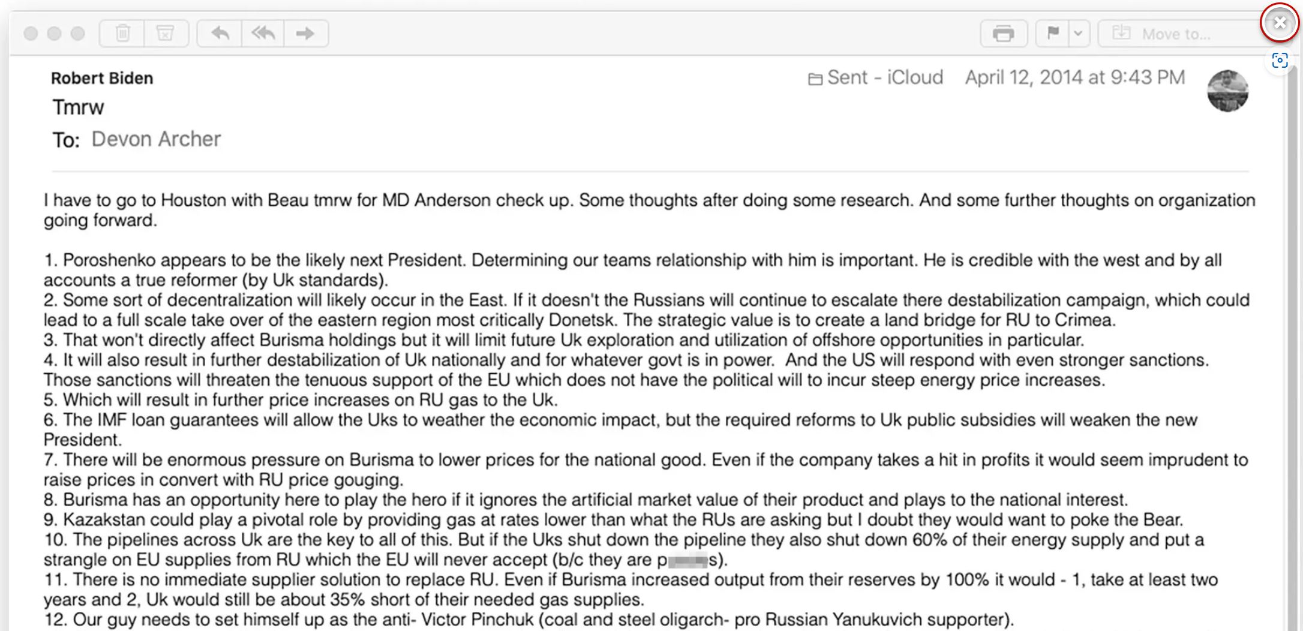Forward this message using the right arrow
This screenshot has height=631, width=1303.
coord(305,33)
